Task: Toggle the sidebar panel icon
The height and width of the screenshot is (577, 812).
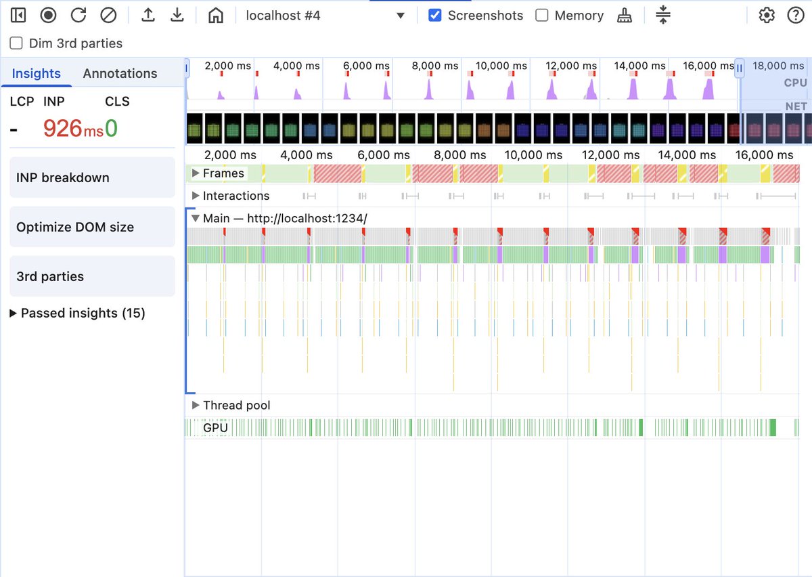Action: 18,15
